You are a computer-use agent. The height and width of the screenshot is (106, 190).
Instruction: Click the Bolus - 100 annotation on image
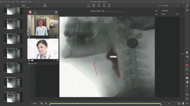(x=113, y=57)
